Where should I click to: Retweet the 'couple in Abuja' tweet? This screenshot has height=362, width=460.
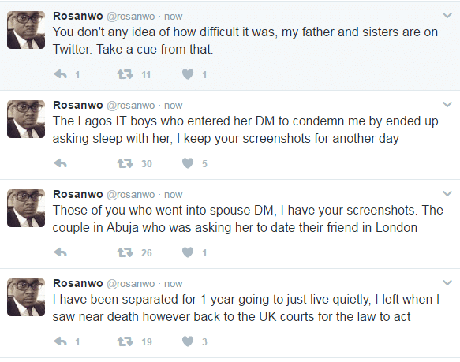pyautogui.click(x=125, y=252)
